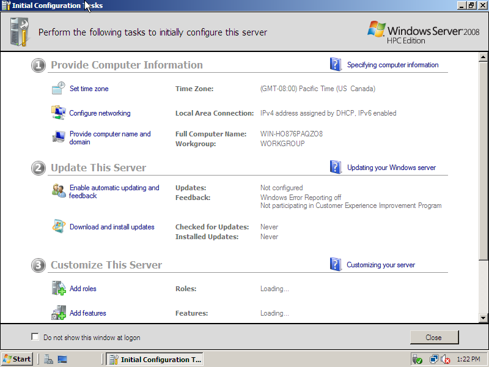Click the Configure networking icon
Screen dimensions: 489x367
click(x=58, y=113)
